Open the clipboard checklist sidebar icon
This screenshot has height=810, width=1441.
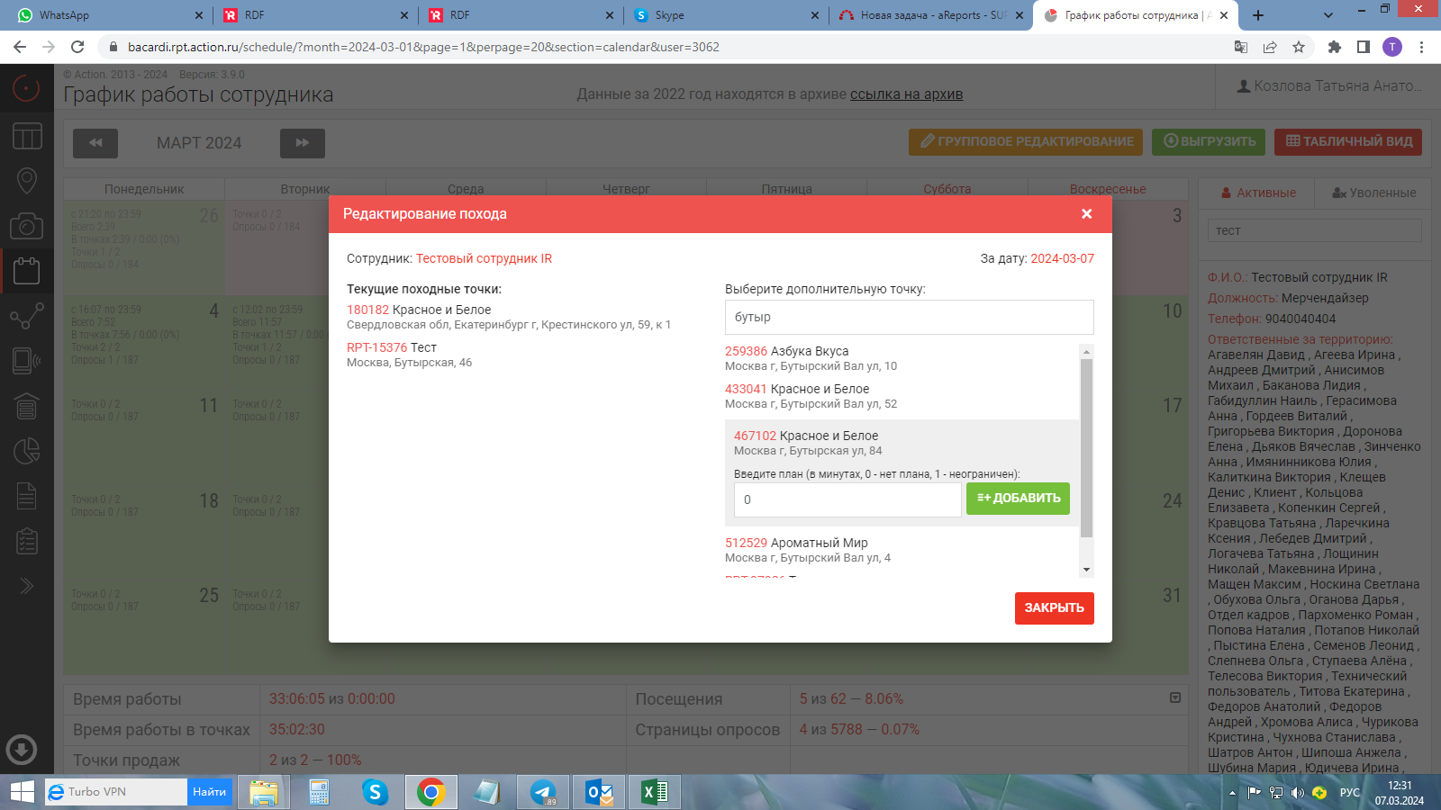26,541
